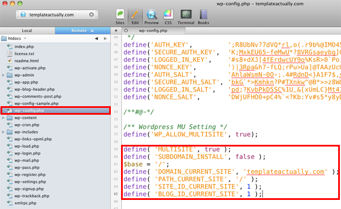Select wp-load.php file
The image size is (341, 209).
(27, 146)
